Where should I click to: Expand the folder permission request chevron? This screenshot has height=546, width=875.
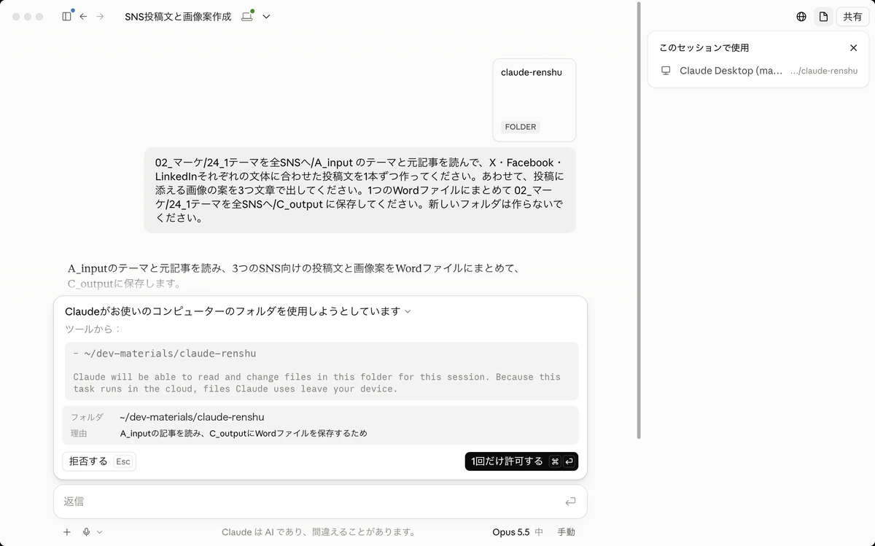coord(408,311)
